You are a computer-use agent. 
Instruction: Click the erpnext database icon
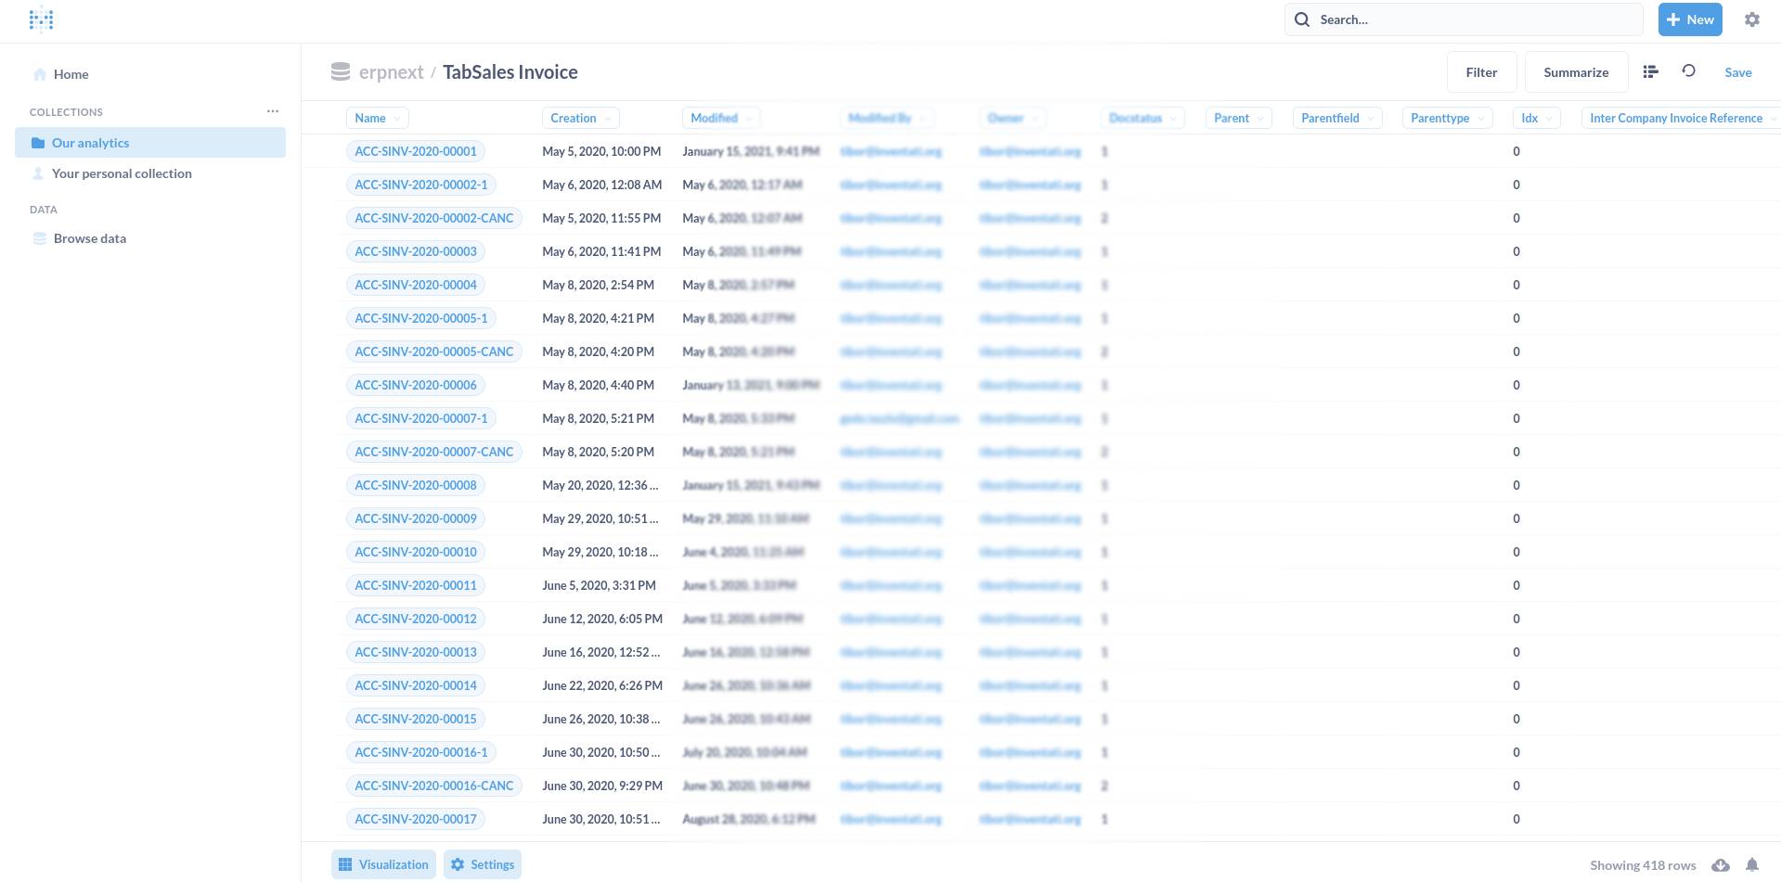341,72
